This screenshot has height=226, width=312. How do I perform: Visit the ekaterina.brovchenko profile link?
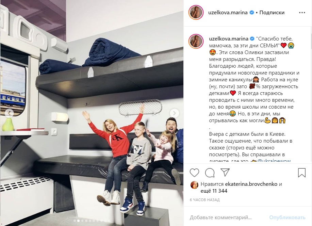pyautogui.click(x=251, y=184)
